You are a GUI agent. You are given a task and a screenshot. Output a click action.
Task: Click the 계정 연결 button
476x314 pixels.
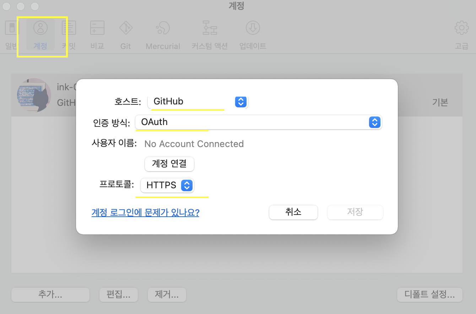pyautogui.click(x=169, y=164)
